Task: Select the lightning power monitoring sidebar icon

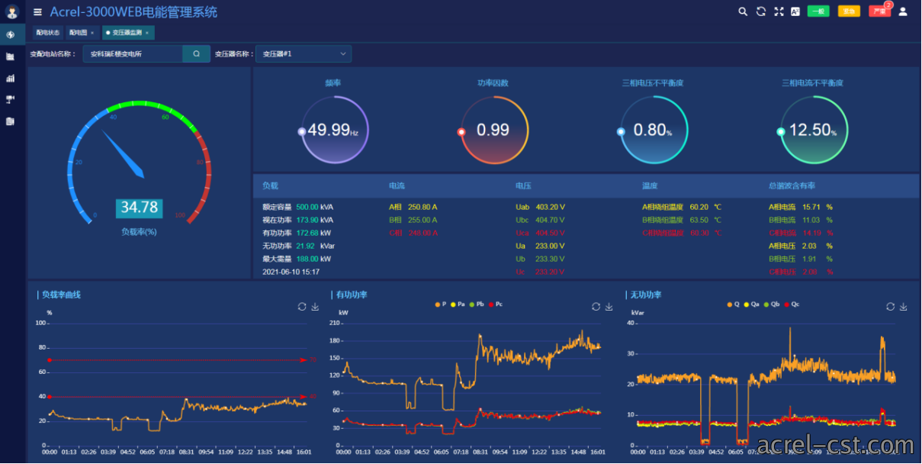Action: click(11, 34)
